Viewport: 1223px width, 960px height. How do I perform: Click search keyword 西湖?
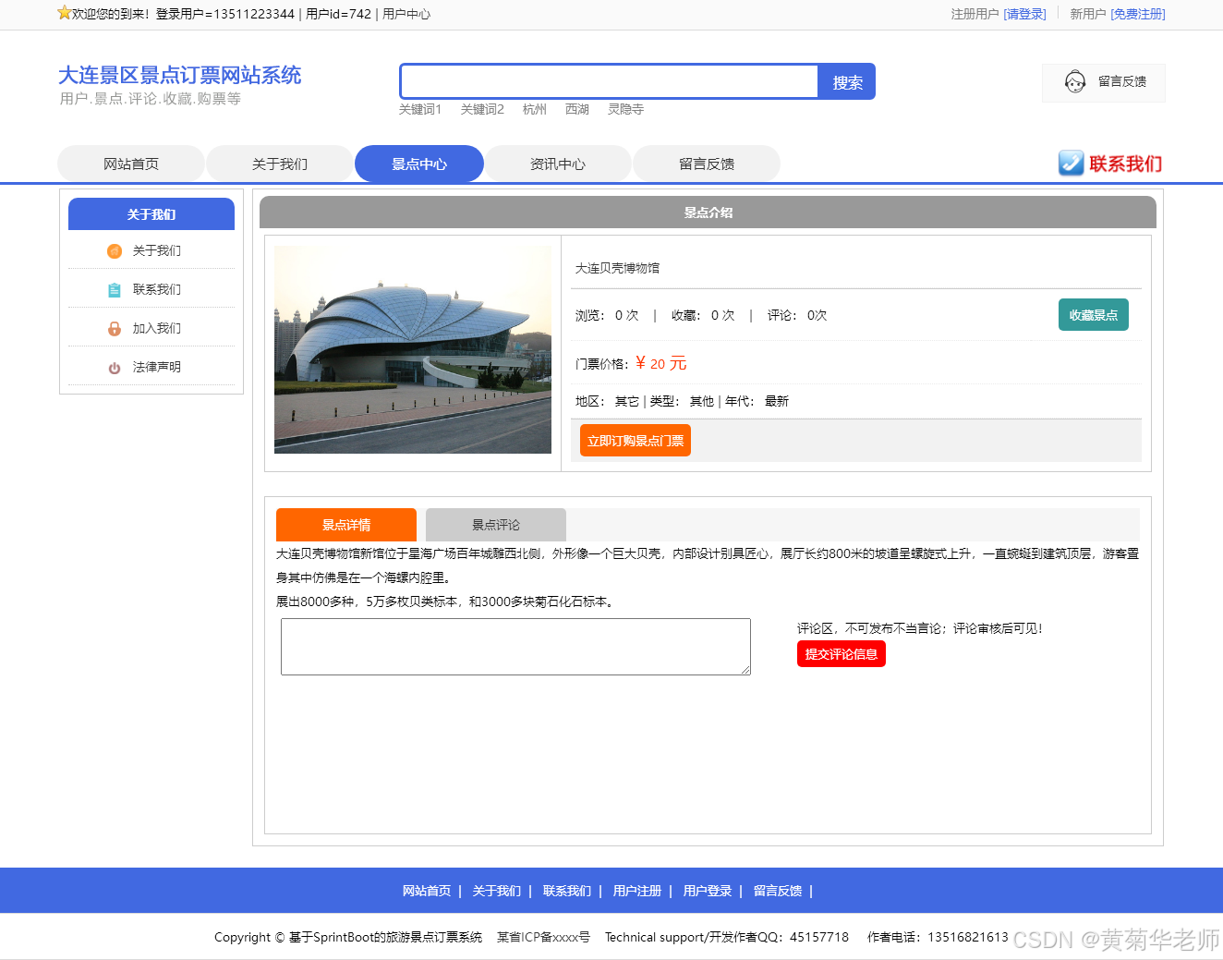pos(577,109)
